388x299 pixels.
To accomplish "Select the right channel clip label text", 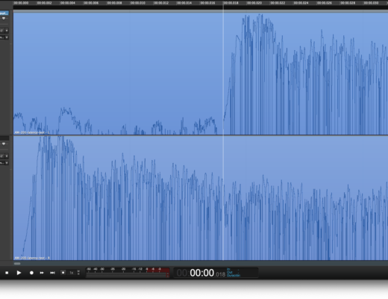I will (32, 258).
